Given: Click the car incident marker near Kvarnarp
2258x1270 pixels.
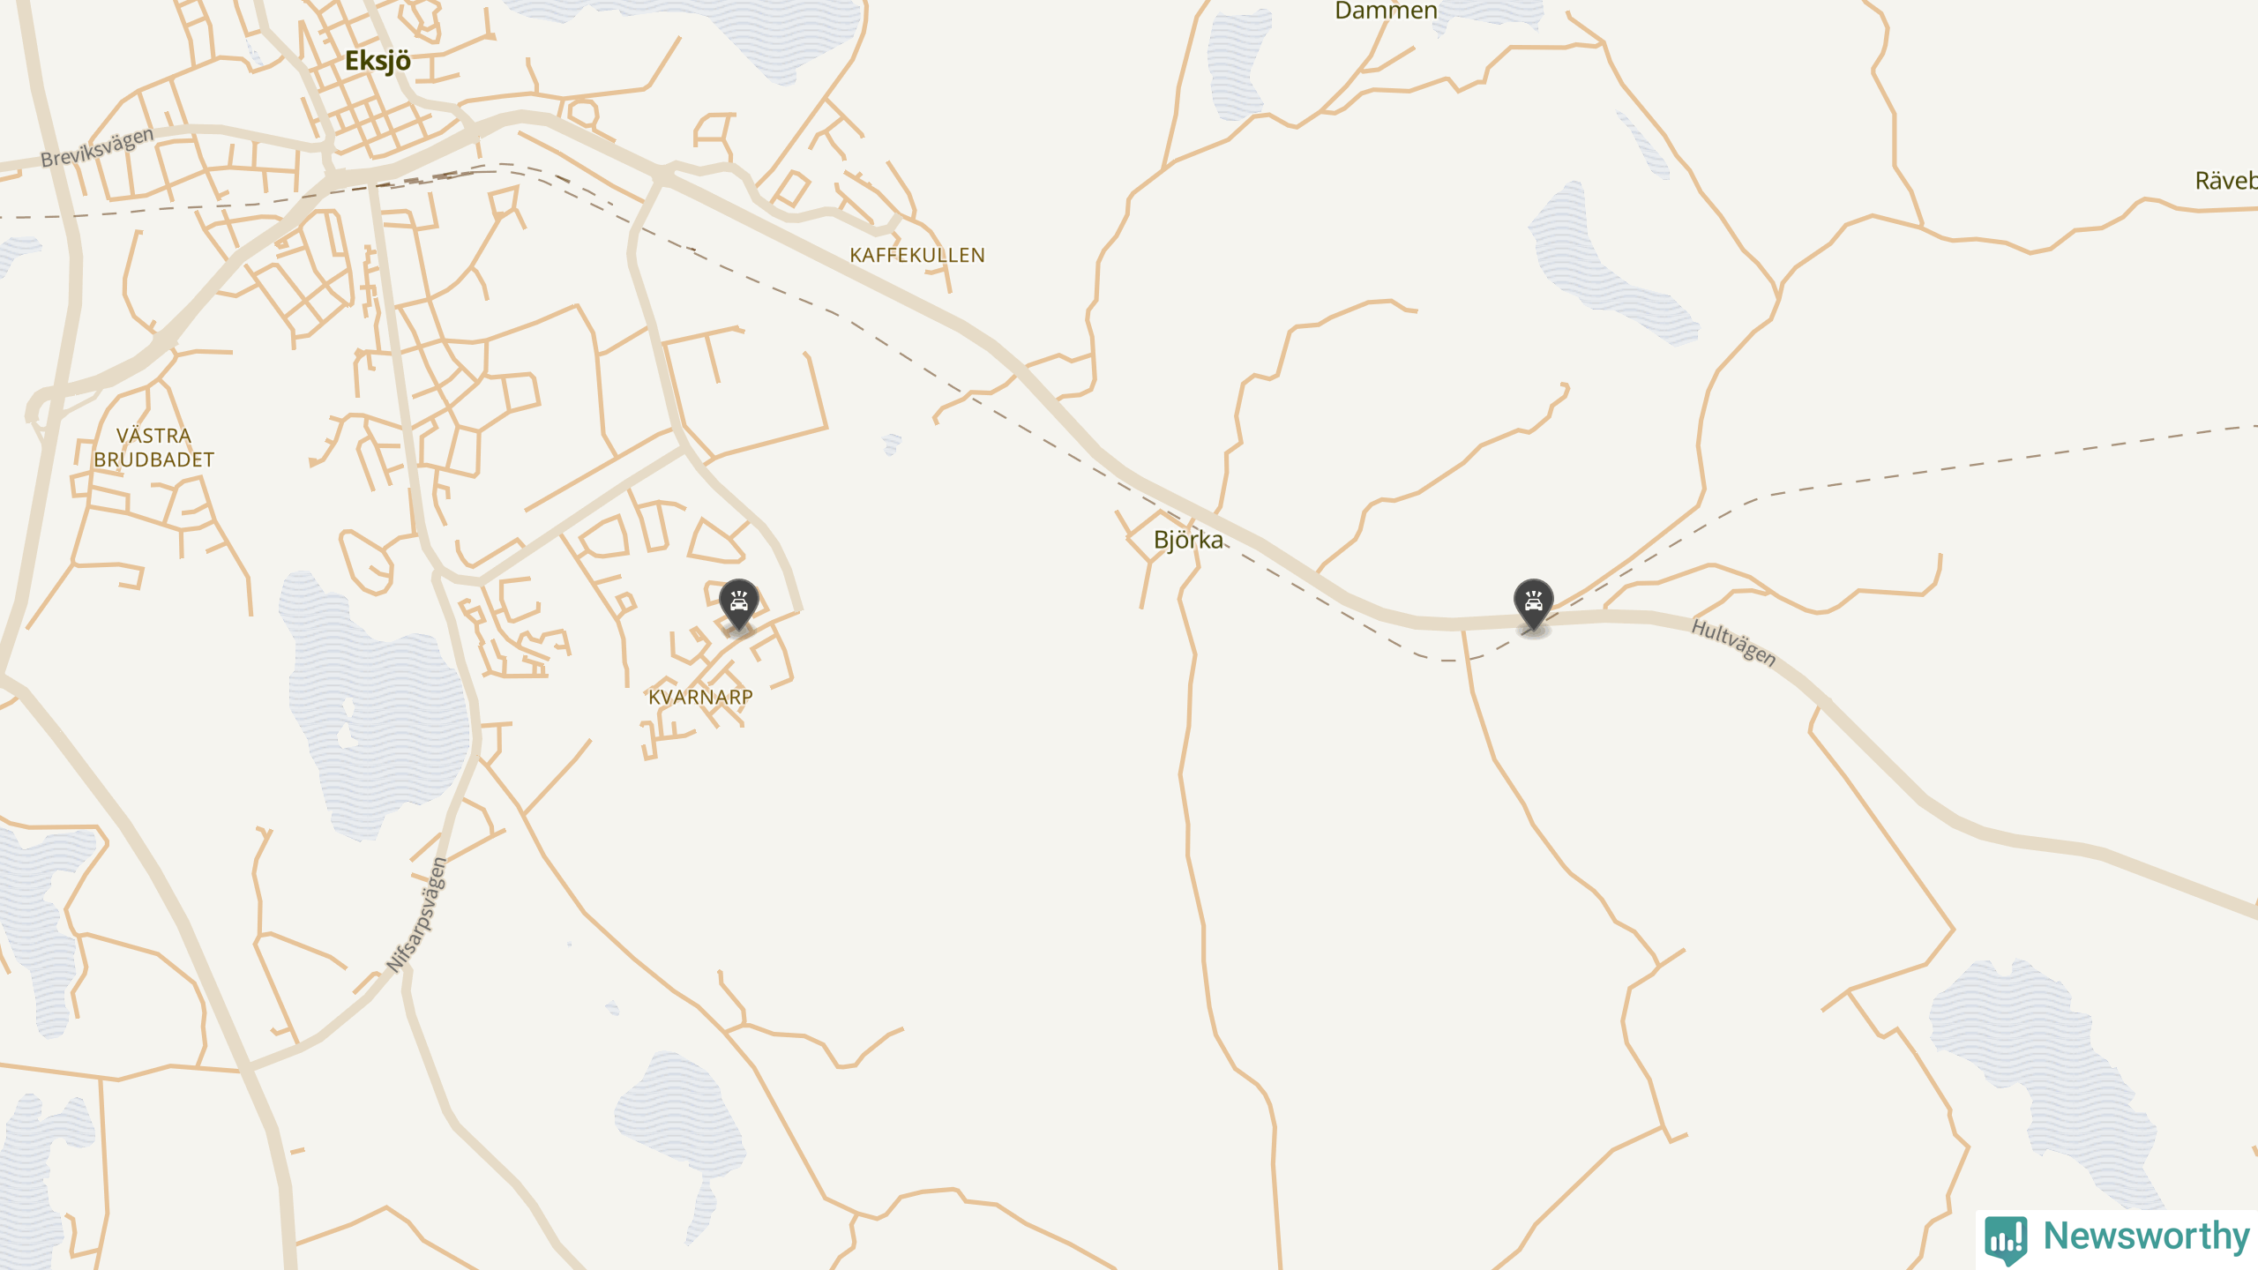Looking at the screenshot, I should [x=739, y=605].
